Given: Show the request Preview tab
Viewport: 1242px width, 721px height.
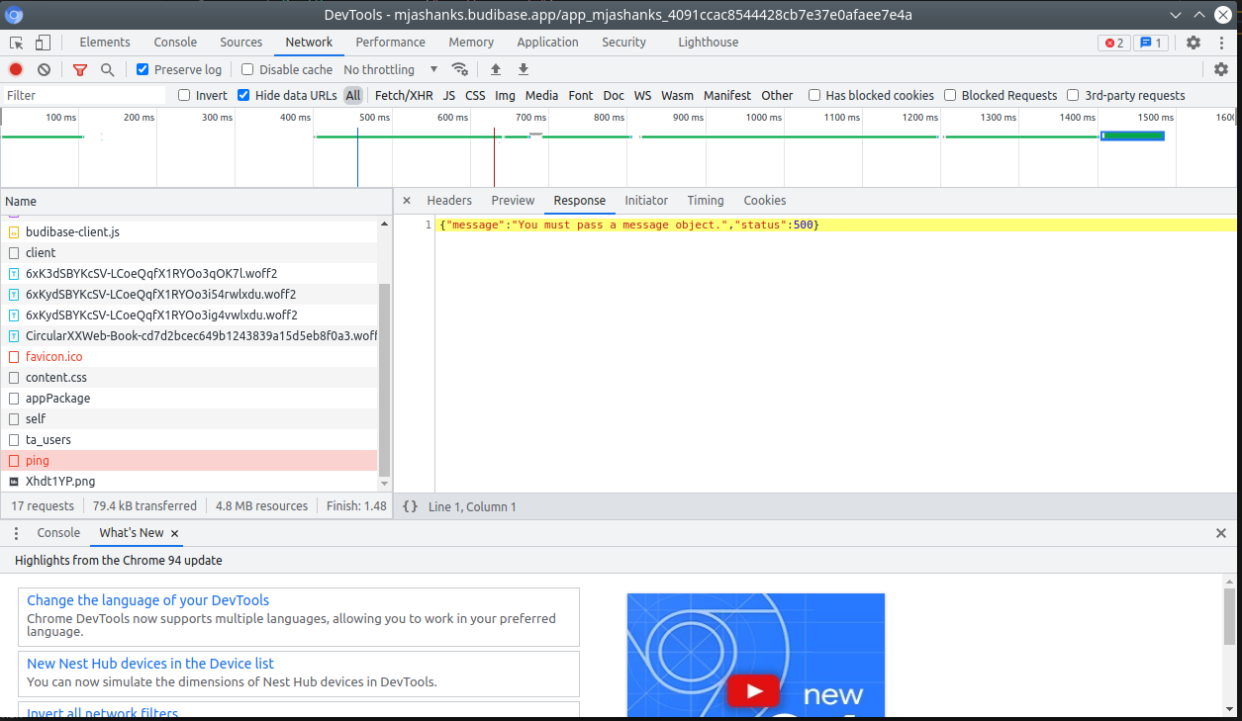Looking at the screenshot, I should pyautogui.click(x=513, y=200).
